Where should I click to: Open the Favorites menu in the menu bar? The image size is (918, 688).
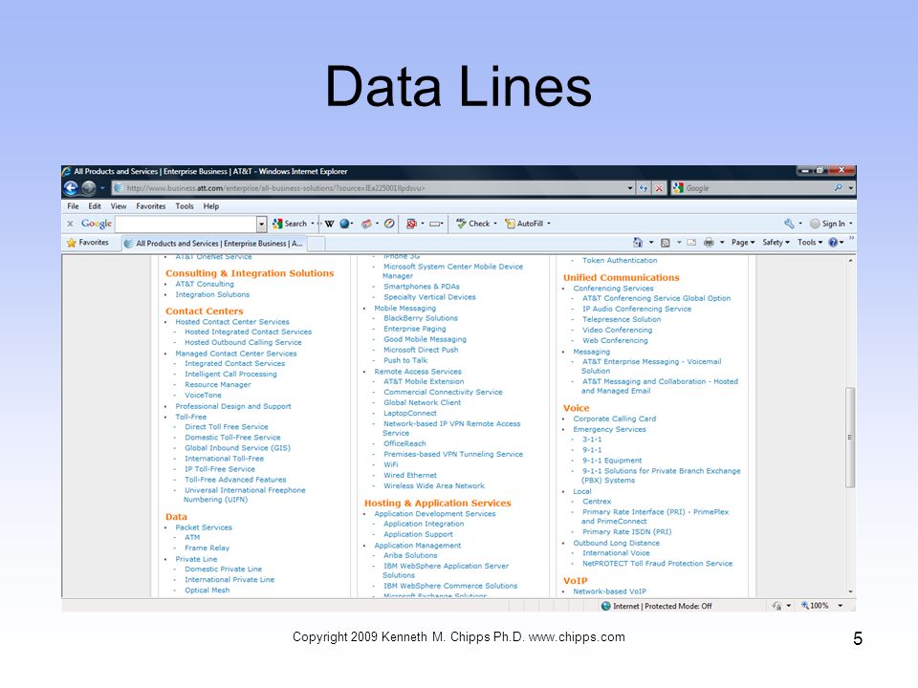pos(150,206)
